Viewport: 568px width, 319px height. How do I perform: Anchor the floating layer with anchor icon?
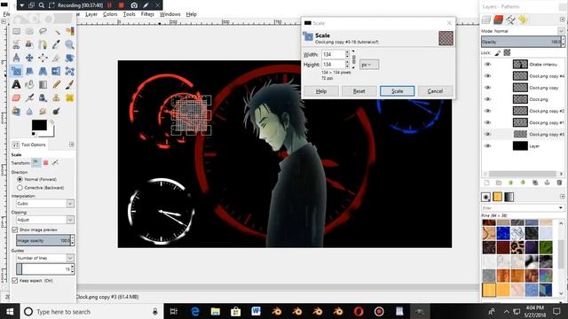[x=547, y=183]
